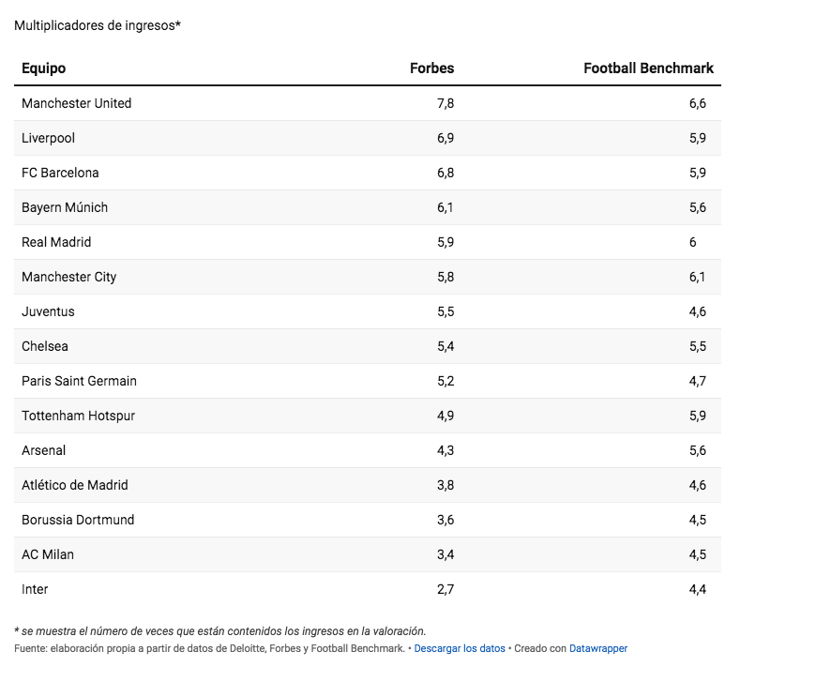Select the Equipo column header
Viewport: 831px width, 682px height.
[43, 68]
